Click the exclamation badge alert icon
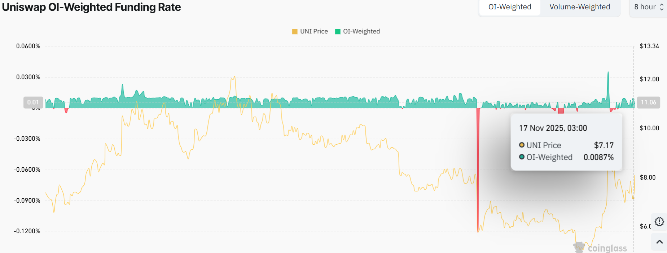Image resolution: width=667 pixels, height=253 pixels. (659, 222)
